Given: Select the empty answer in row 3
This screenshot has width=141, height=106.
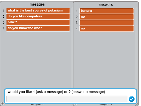Looking at the screenshot, I should [x=107, y=23].
